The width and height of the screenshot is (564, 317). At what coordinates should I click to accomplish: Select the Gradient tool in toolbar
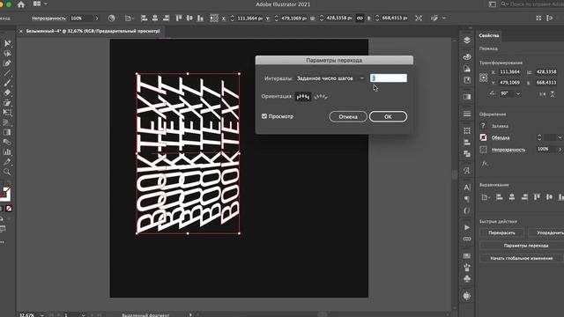tap(7, 132)
